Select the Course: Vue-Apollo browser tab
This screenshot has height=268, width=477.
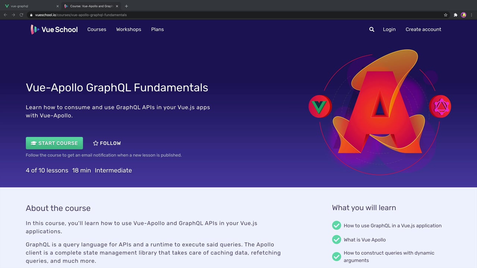91,6
